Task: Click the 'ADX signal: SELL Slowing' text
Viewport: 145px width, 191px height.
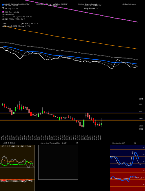Action: [16, 26]
